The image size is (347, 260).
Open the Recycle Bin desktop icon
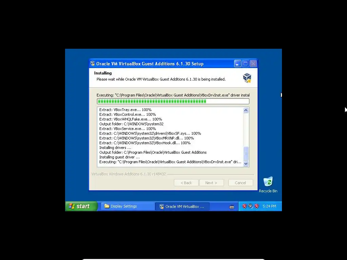[268, 185]
